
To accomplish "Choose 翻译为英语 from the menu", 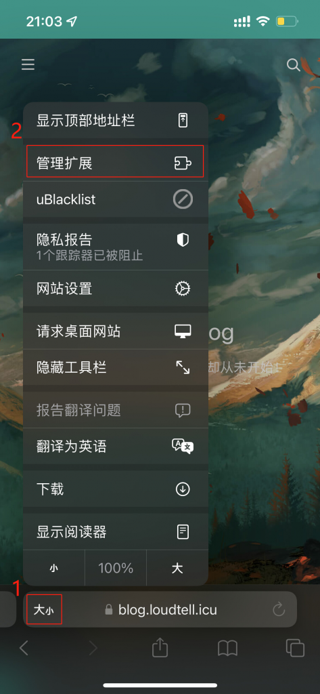I will (116, 446).
